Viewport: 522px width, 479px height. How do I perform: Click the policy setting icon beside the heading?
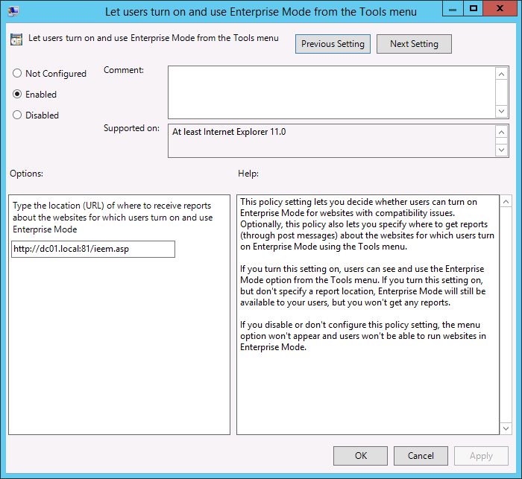coord(16,40)
